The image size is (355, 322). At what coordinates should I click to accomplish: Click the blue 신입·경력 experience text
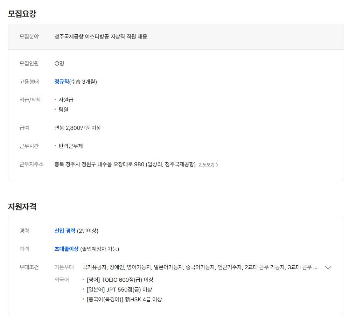pyautogui.click(x=65, y=231)
